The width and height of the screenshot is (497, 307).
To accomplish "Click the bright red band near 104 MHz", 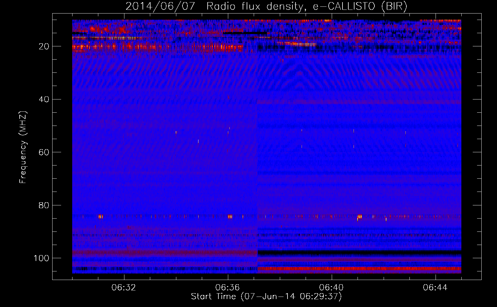I will pos(359,269).
